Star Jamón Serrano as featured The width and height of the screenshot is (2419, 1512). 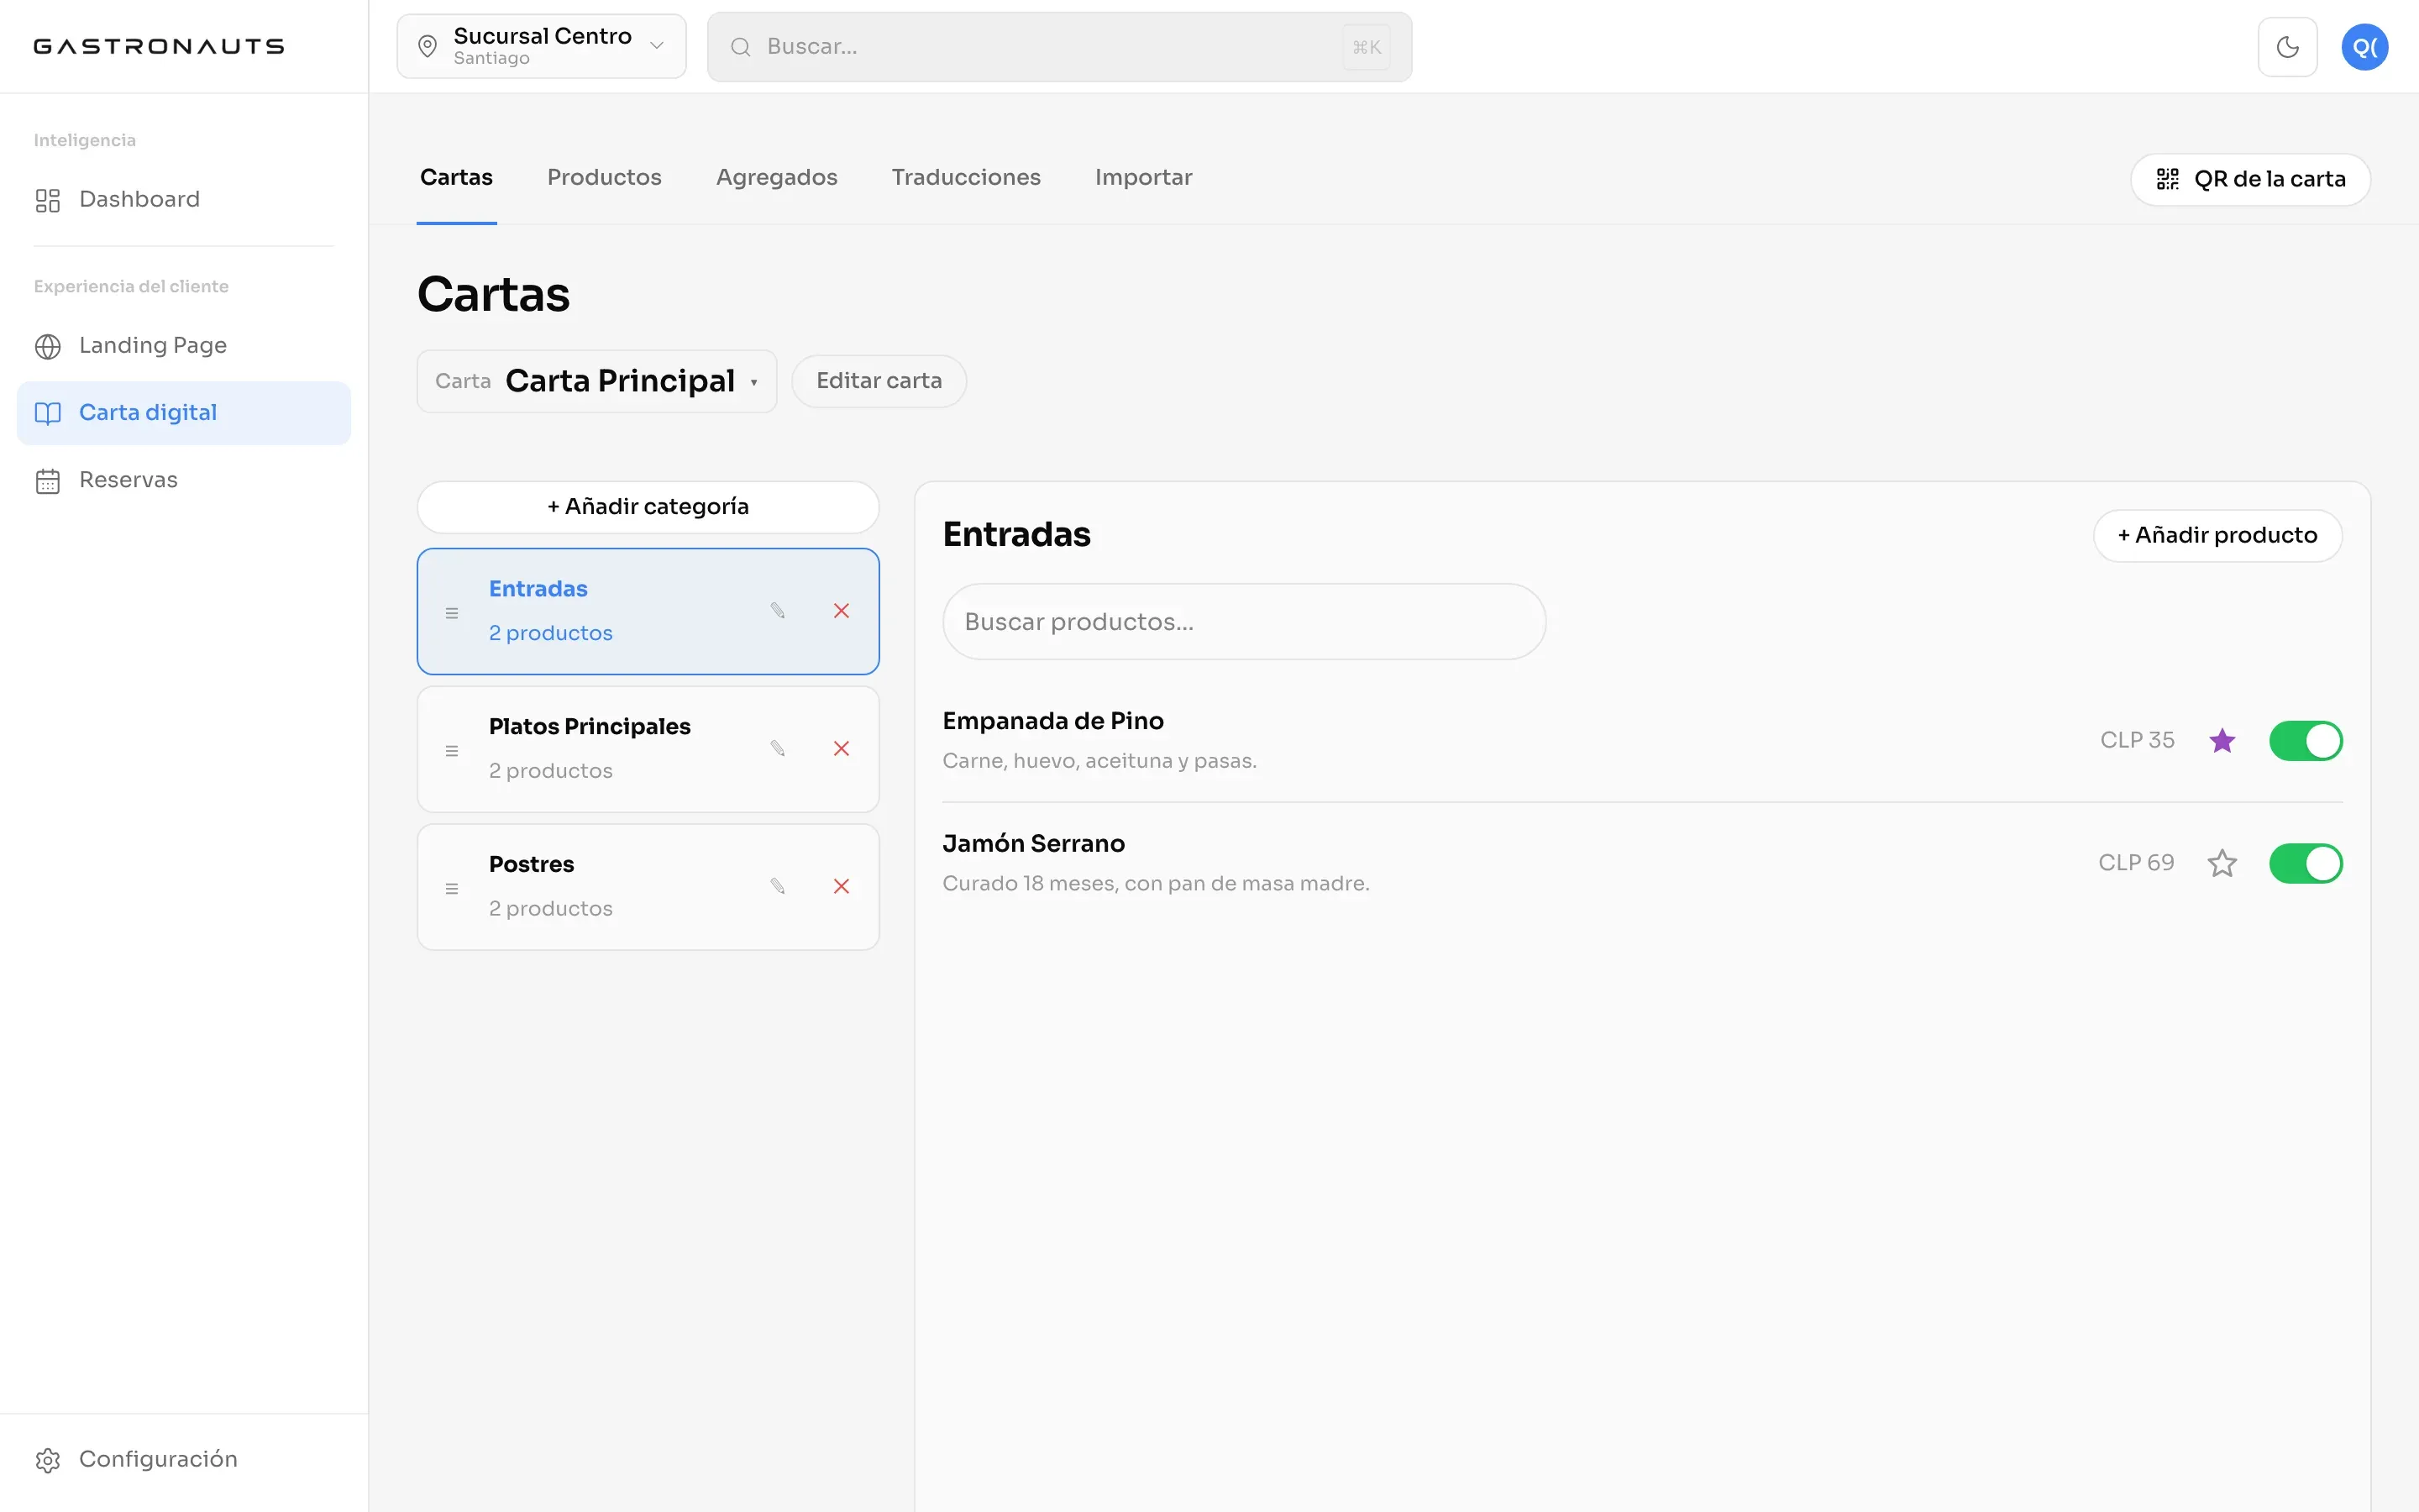[x=2222, y=863]
